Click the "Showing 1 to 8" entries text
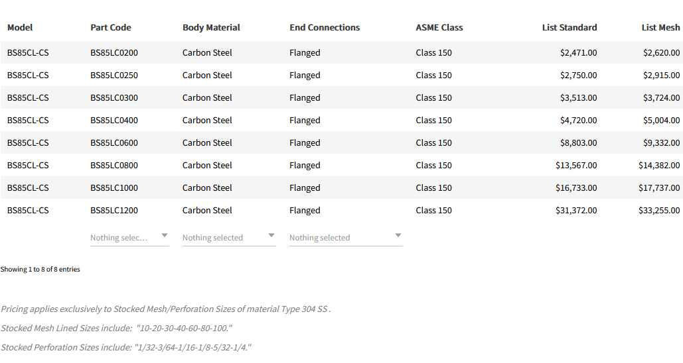Viewport: 683px width, 363px height. point(40,270)
